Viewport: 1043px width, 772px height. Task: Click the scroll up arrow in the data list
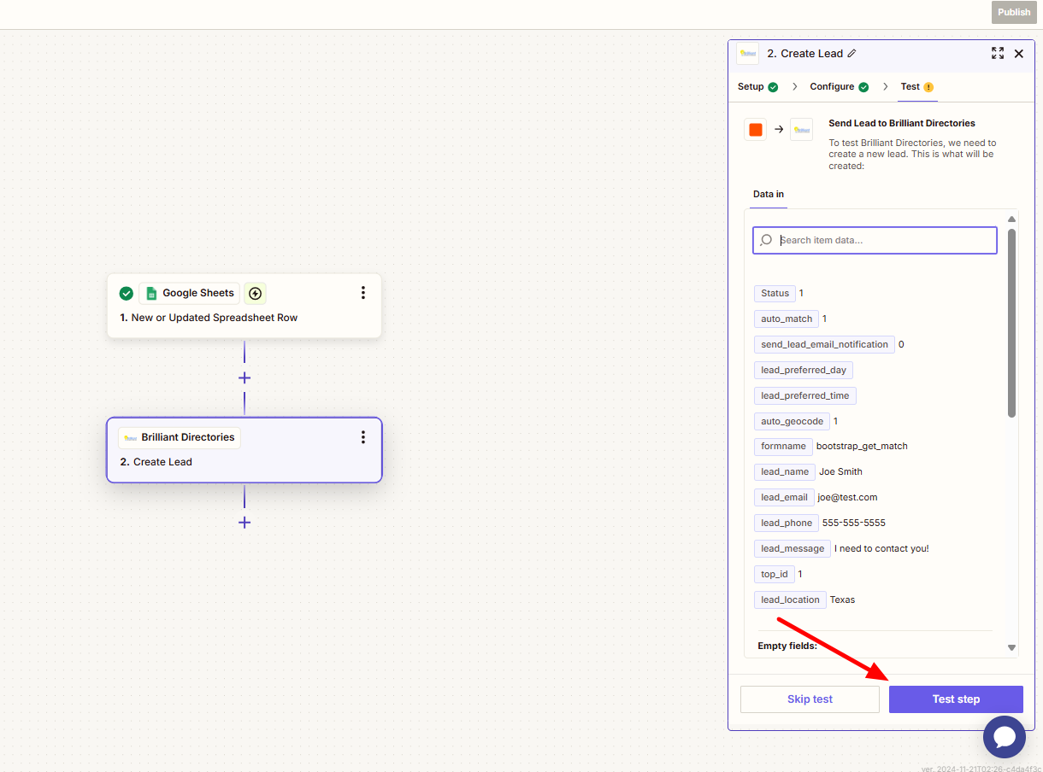[1012, 219]
